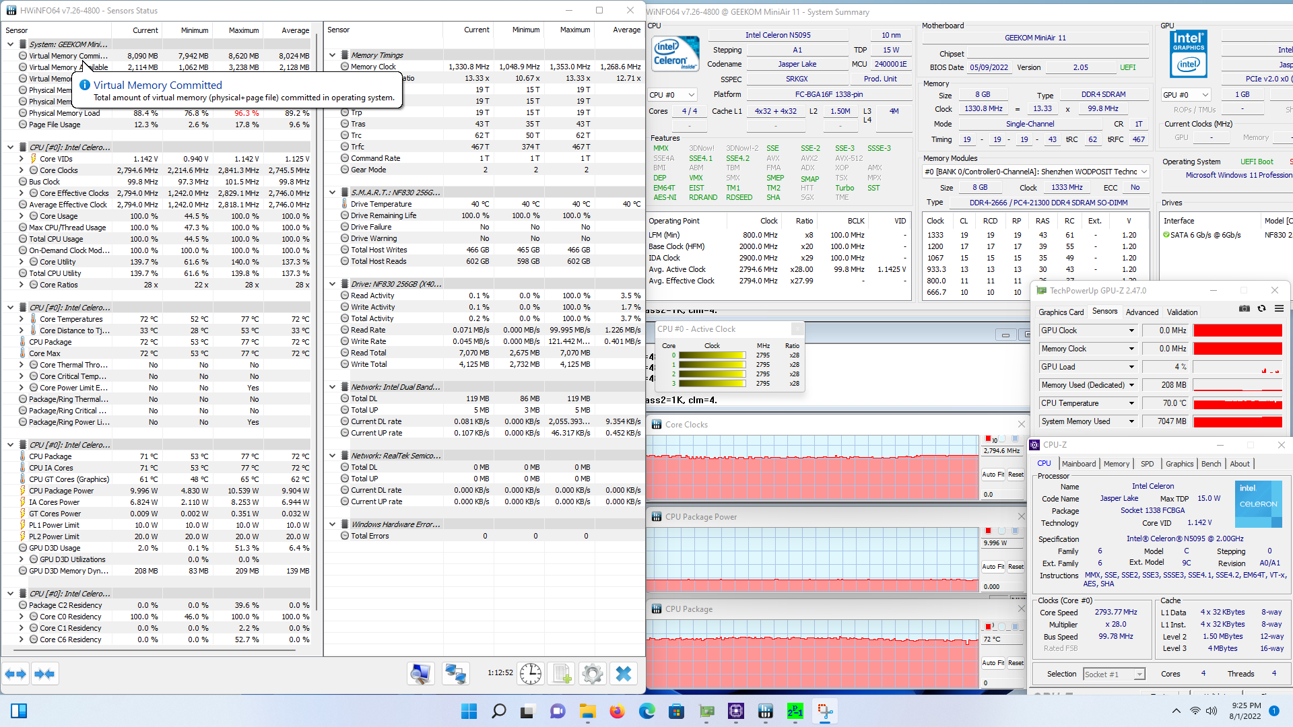Open Widgets panel icon on taskbar
This screenshot has height=727, width=1293.
tap(19, 711)
